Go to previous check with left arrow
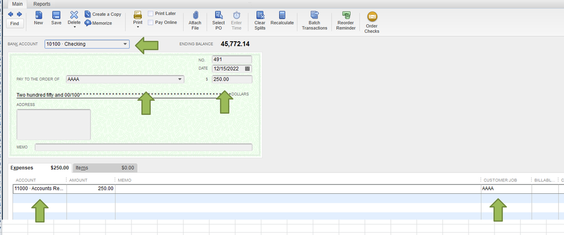 click(x=10, y=14)
